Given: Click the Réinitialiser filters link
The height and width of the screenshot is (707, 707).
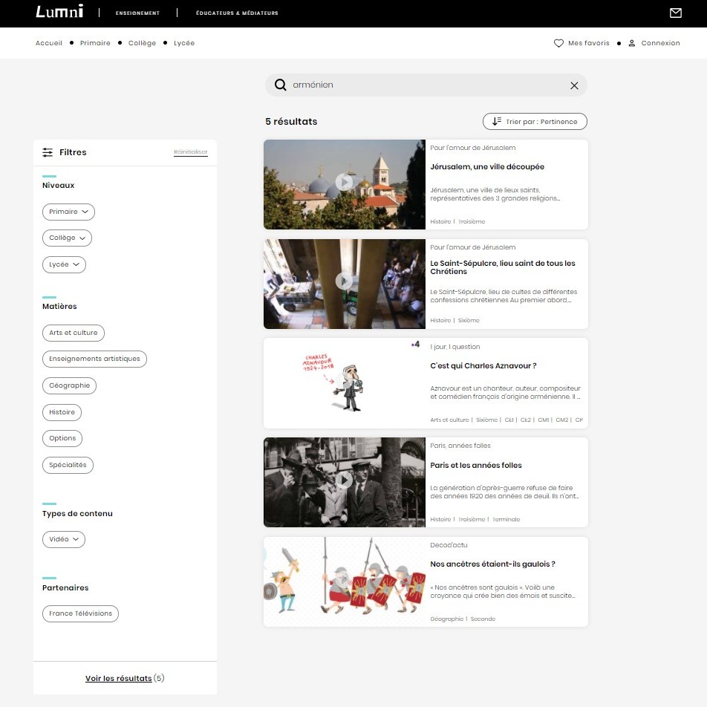Looking at the screenshot, I should pos(191,152).
